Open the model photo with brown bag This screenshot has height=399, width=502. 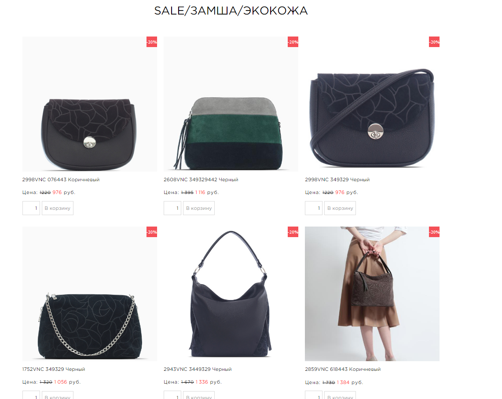(x=372, y=294)
